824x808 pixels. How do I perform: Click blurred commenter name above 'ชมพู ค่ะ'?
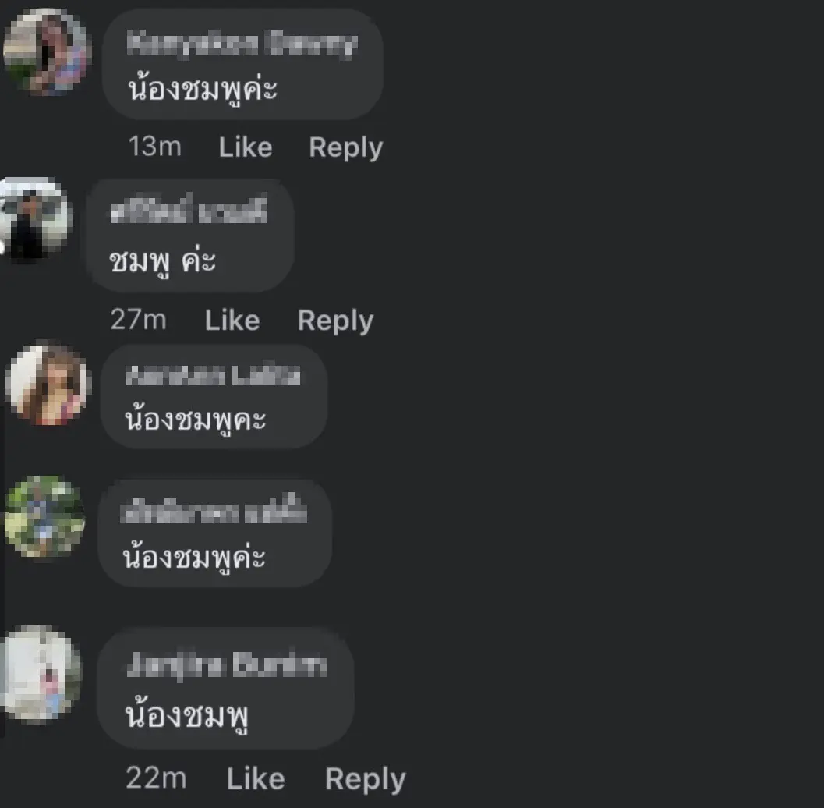189,209
